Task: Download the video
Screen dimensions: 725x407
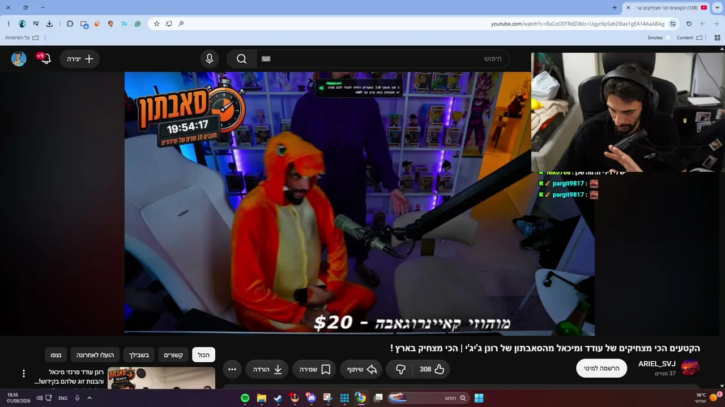Action: pyautogui.click(x=267, y=369)
